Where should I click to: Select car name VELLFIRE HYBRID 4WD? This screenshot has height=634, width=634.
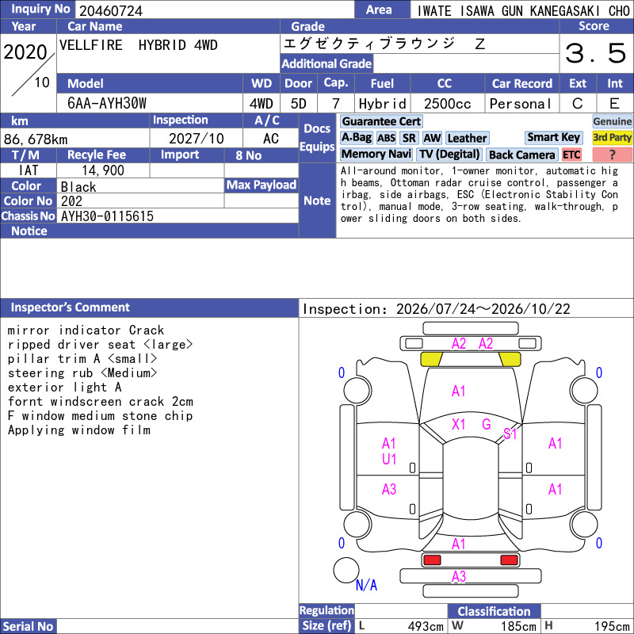point(138,45)
